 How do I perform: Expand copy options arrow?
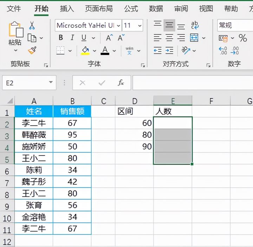coord(41,38)
